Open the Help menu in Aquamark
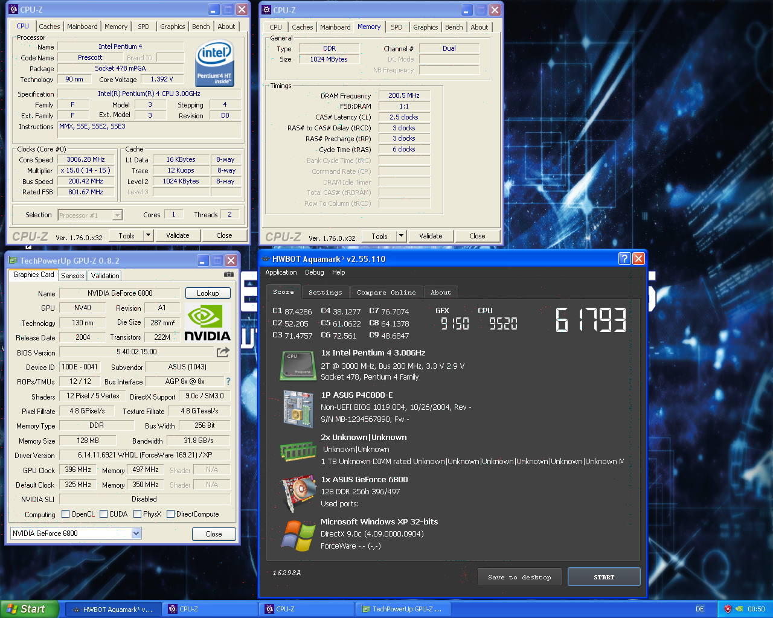 (339, 272)
